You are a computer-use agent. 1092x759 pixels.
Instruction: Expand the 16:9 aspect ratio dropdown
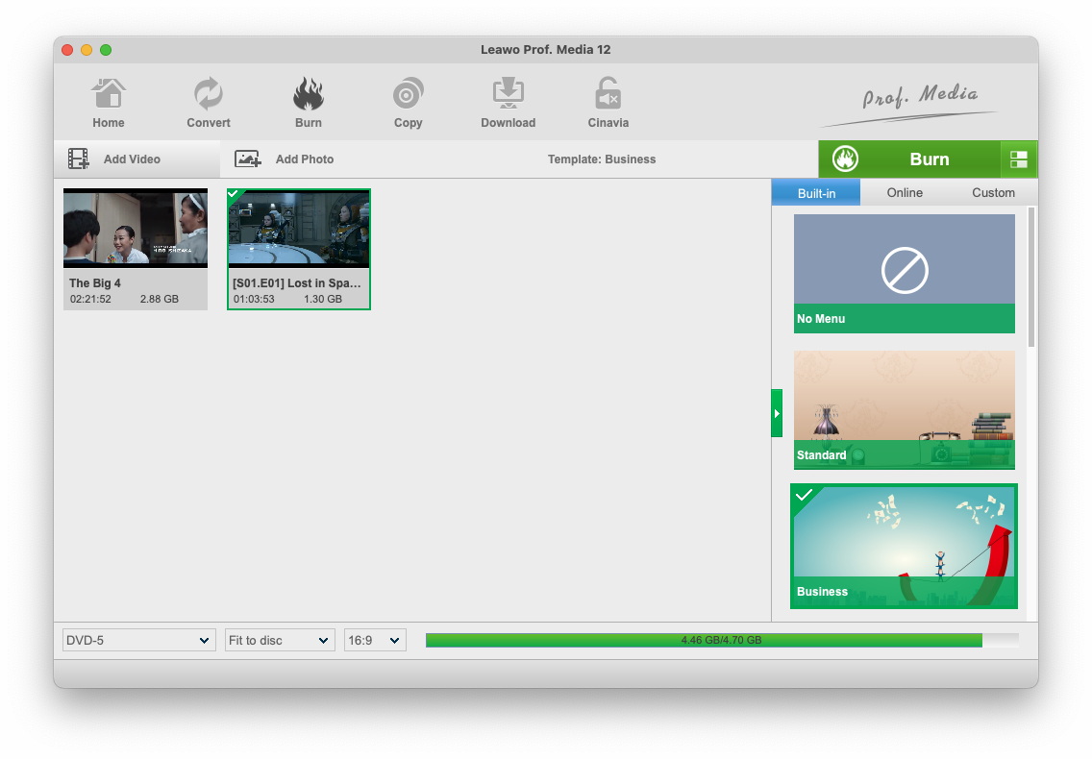(x=375, y=640)
